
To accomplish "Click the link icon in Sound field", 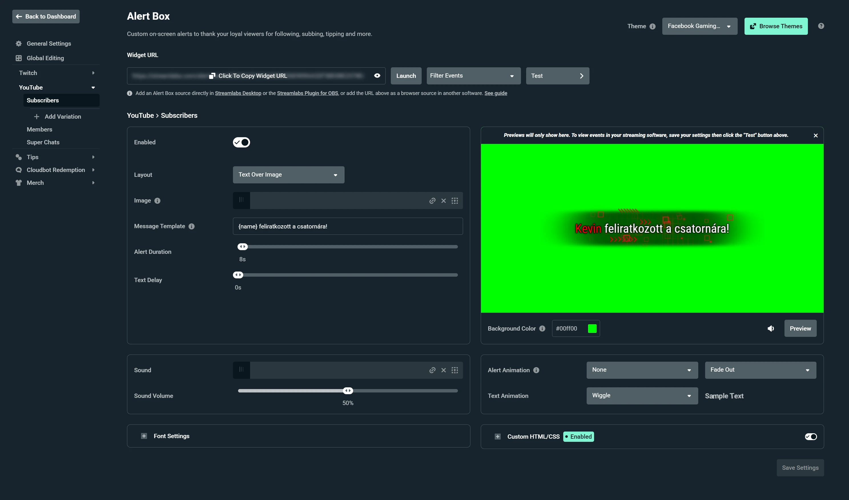I will (x=432, y=370).
